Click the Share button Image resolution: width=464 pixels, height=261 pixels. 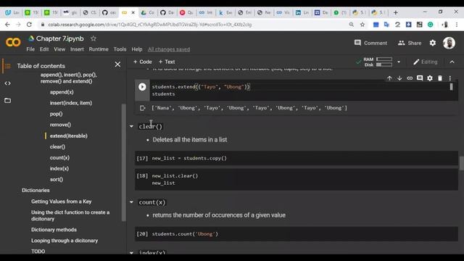410,43
